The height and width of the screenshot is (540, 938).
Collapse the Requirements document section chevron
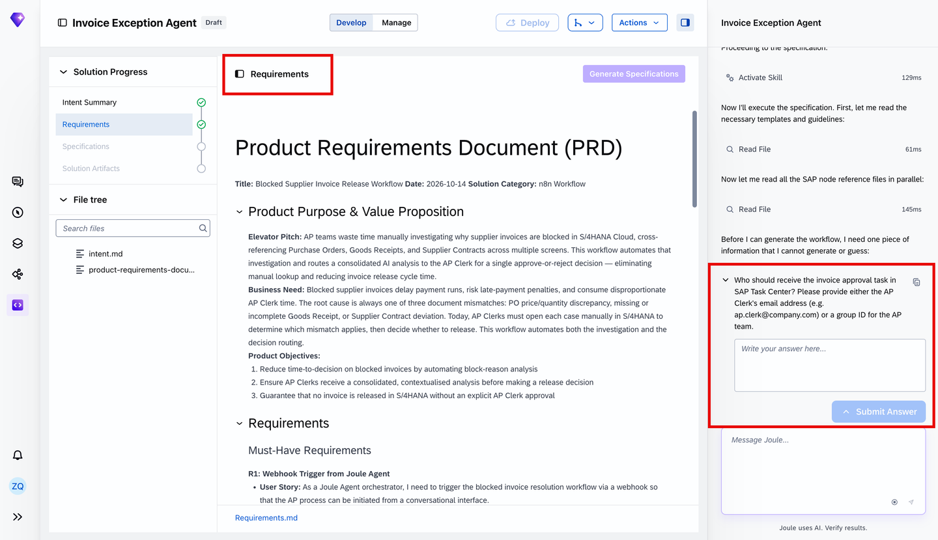pyautogui.click(x=239, y=424)
